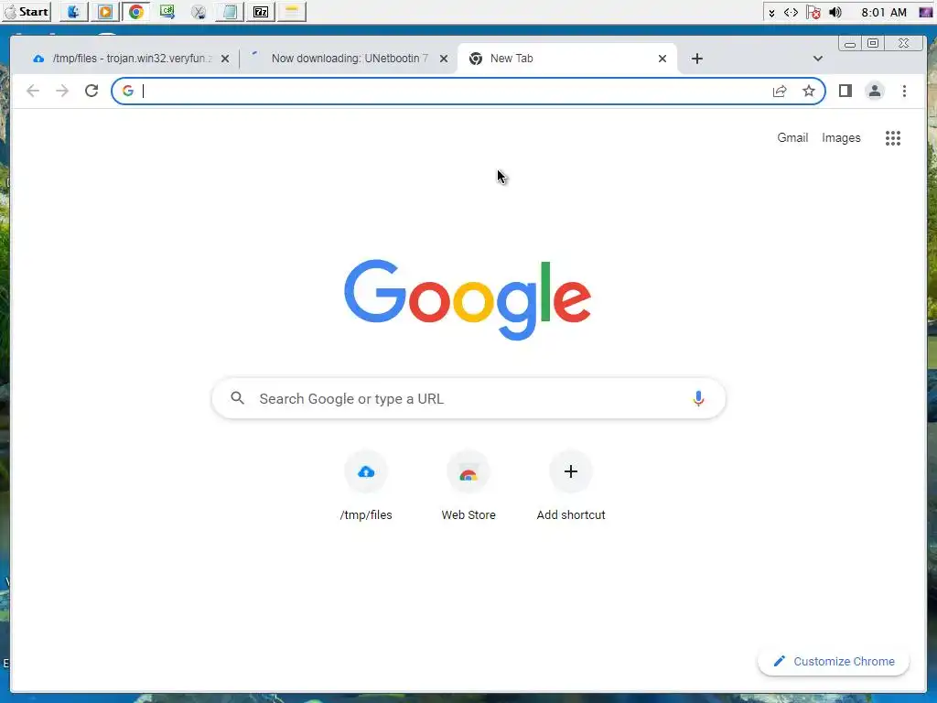Switch to Now downloading UNetbootin tab
Viewport: 937px width, 703px height.
point(347,59)
